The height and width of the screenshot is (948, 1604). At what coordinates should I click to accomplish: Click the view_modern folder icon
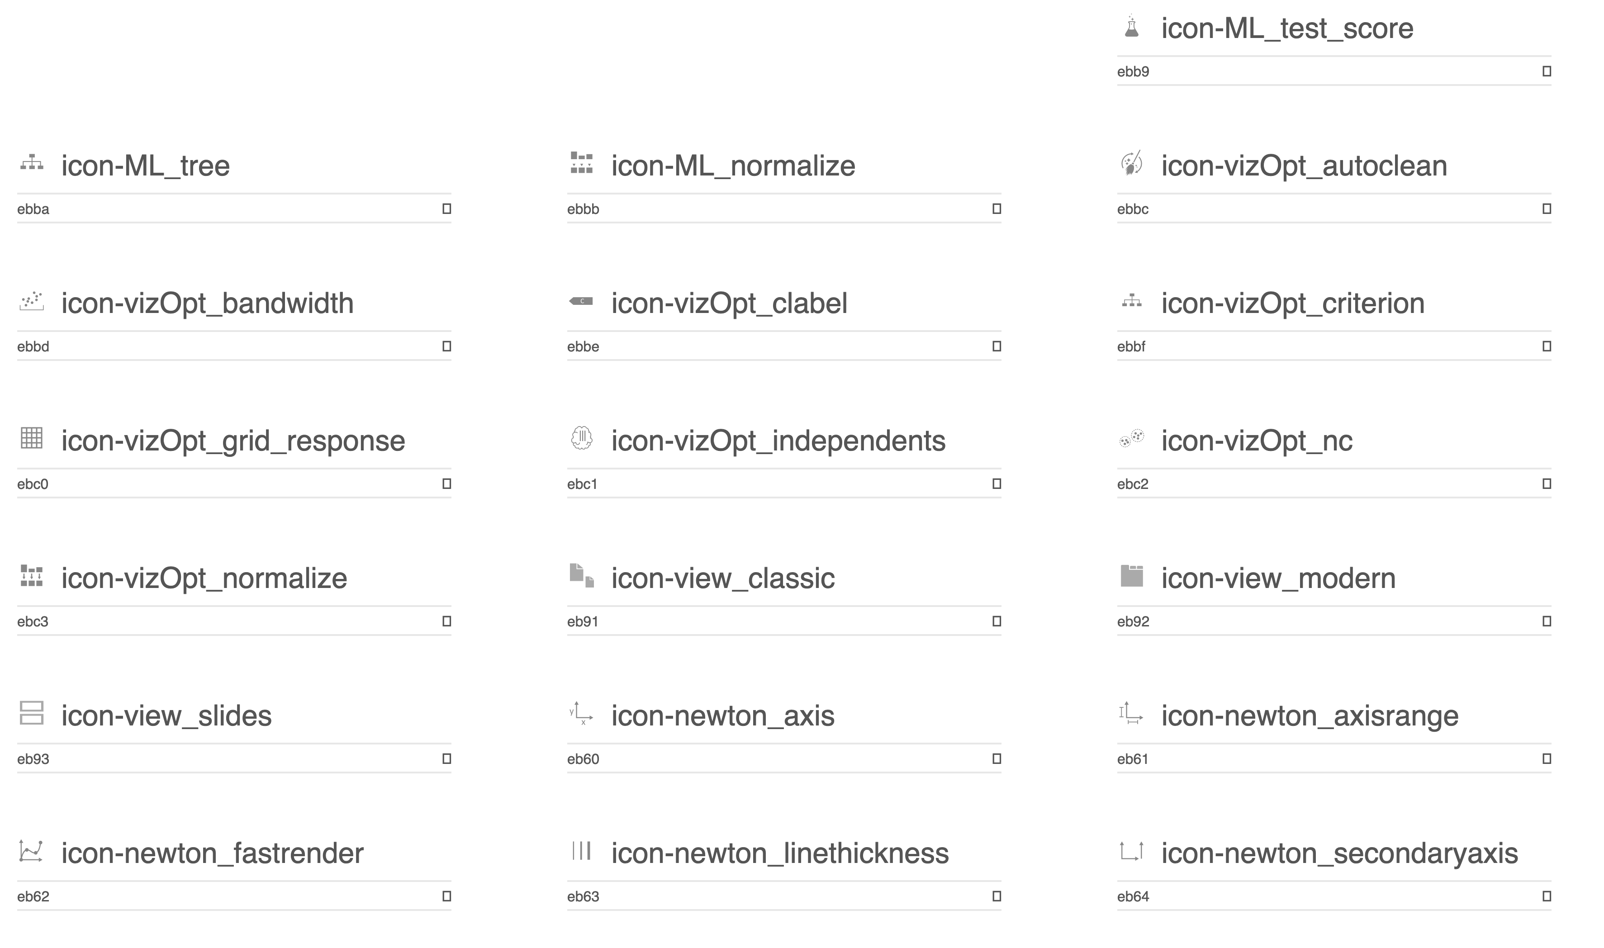coord(1131,576)
